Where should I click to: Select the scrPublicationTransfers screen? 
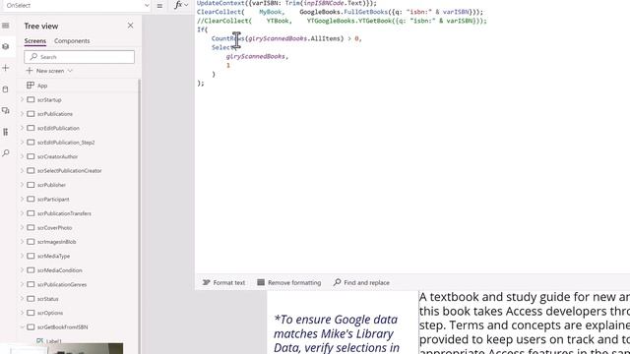(64, 213)
